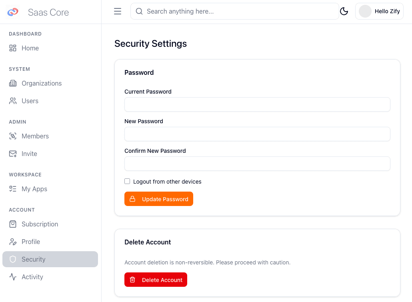Screen dimensions: 412x302
Task: Click the red Delete Account button
Action: pyautogui.click(x=156, y=280)
